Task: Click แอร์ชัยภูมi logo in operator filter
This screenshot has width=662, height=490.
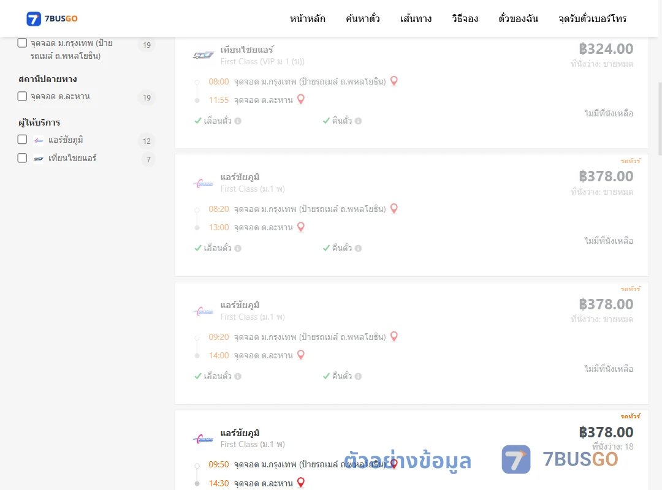Action: coord(39,140)
